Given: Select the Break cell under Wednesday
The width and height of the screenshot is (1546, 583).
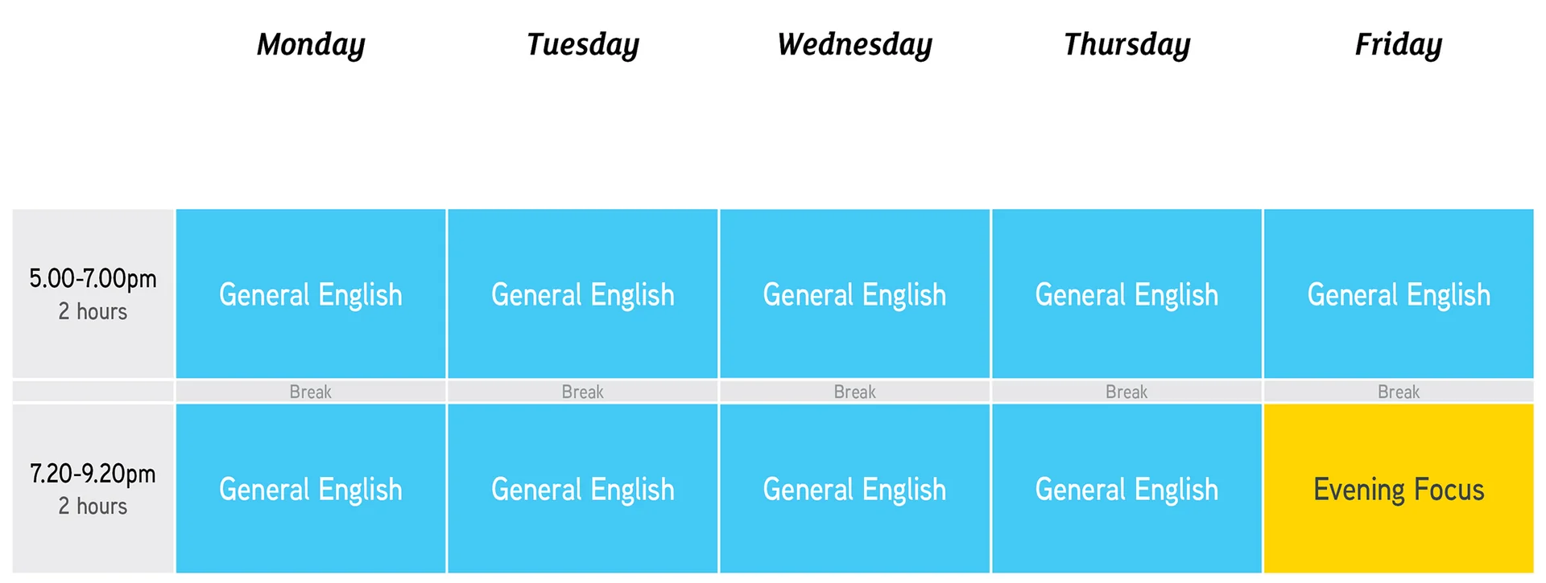Looking at the screenshot, I should 854,392.
